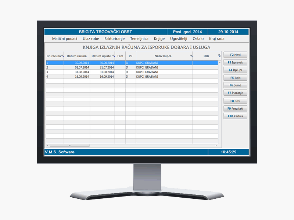
Task: Open the Fakturiranje menu
Action: point(114,38)
